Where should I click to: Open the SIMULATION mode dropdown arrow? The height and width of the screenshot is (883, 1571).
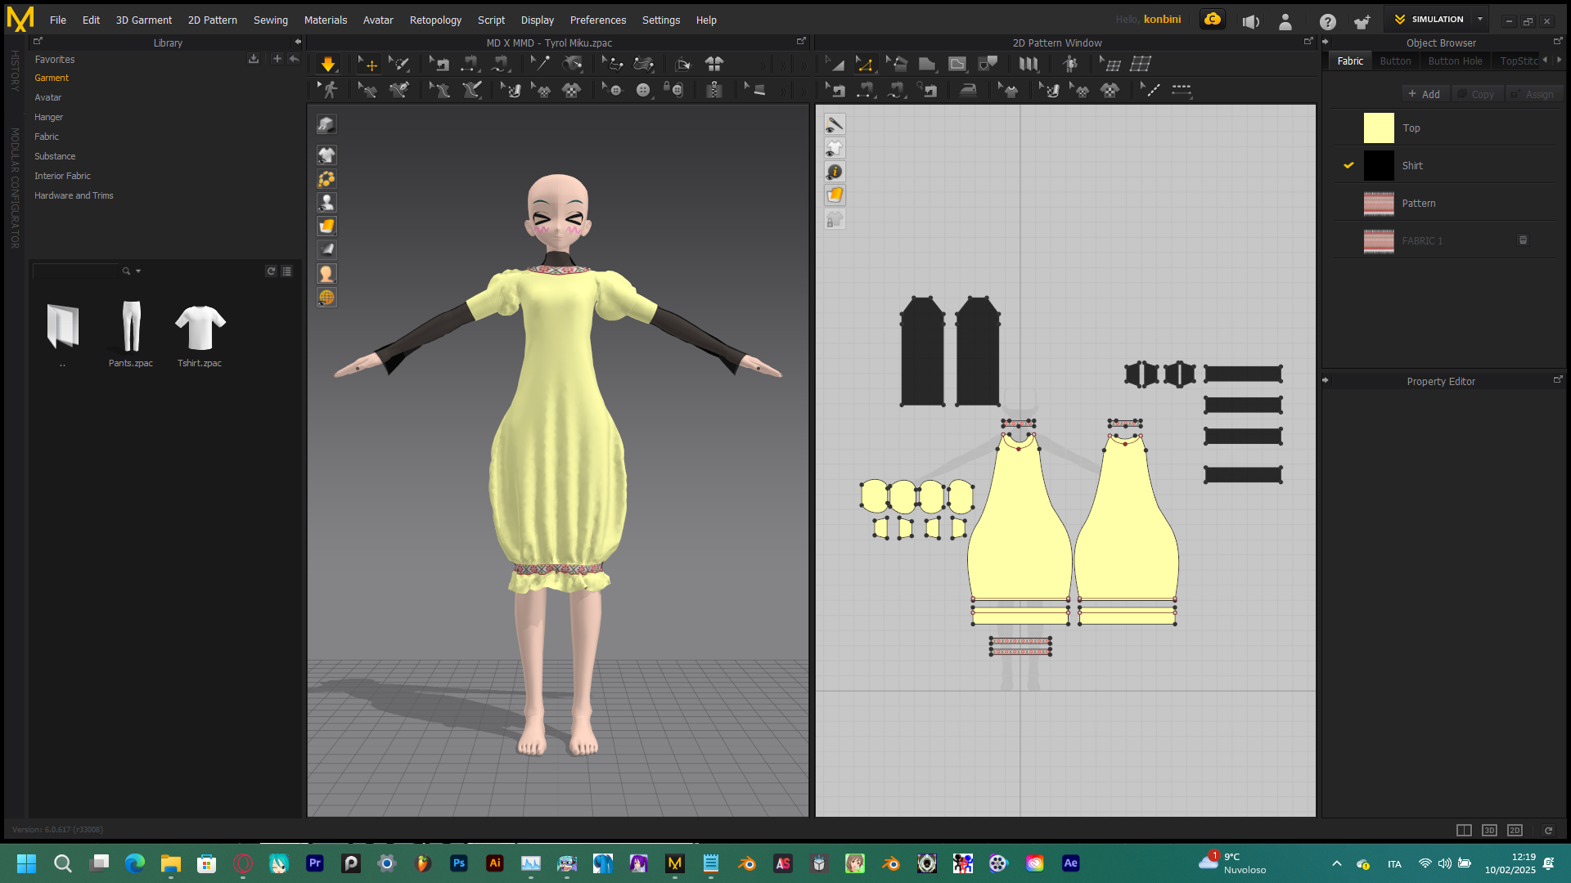tap(1480, 20)
